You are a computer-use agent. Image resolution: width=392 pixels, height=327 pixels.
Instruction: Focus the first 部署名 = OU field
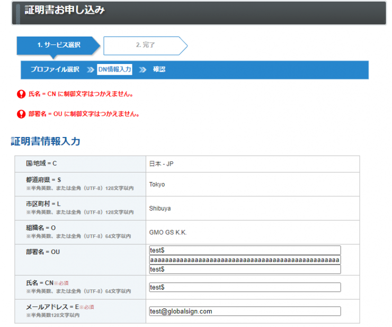pos(245,250)
